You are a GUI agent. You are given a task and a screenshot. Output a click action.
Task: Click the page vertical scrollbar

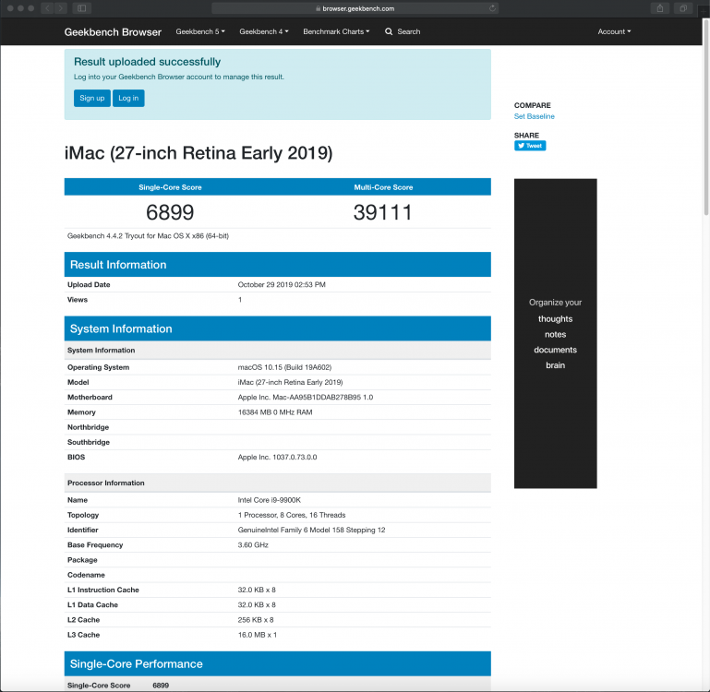(x=706, y=118)
